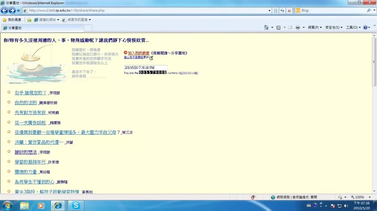This screenshot has width=377, height=211.
Task: Go back with the Back arrow button
Action: point(4,11)
